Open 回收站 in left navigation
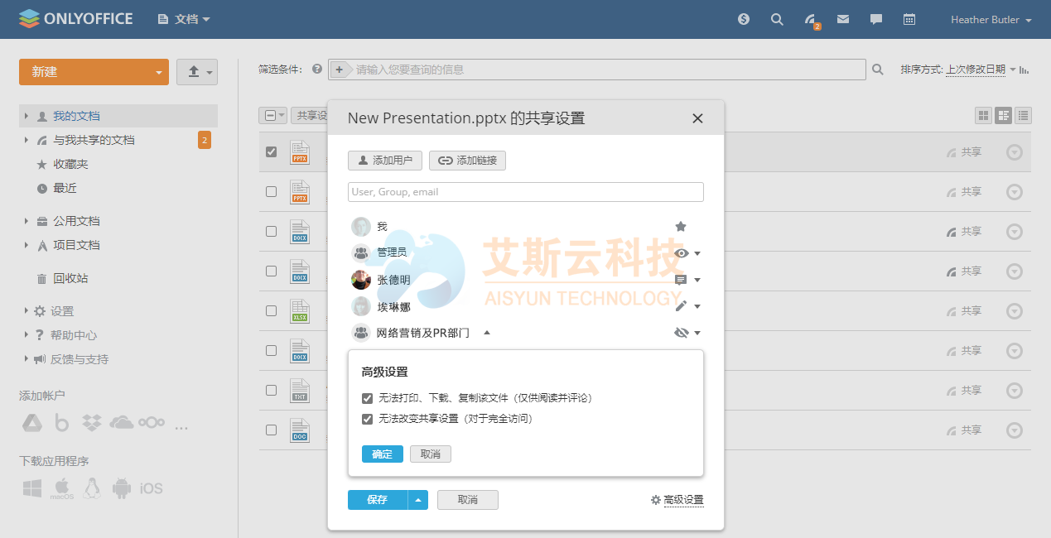1051x538 pixels. click(x=70, y=278)
